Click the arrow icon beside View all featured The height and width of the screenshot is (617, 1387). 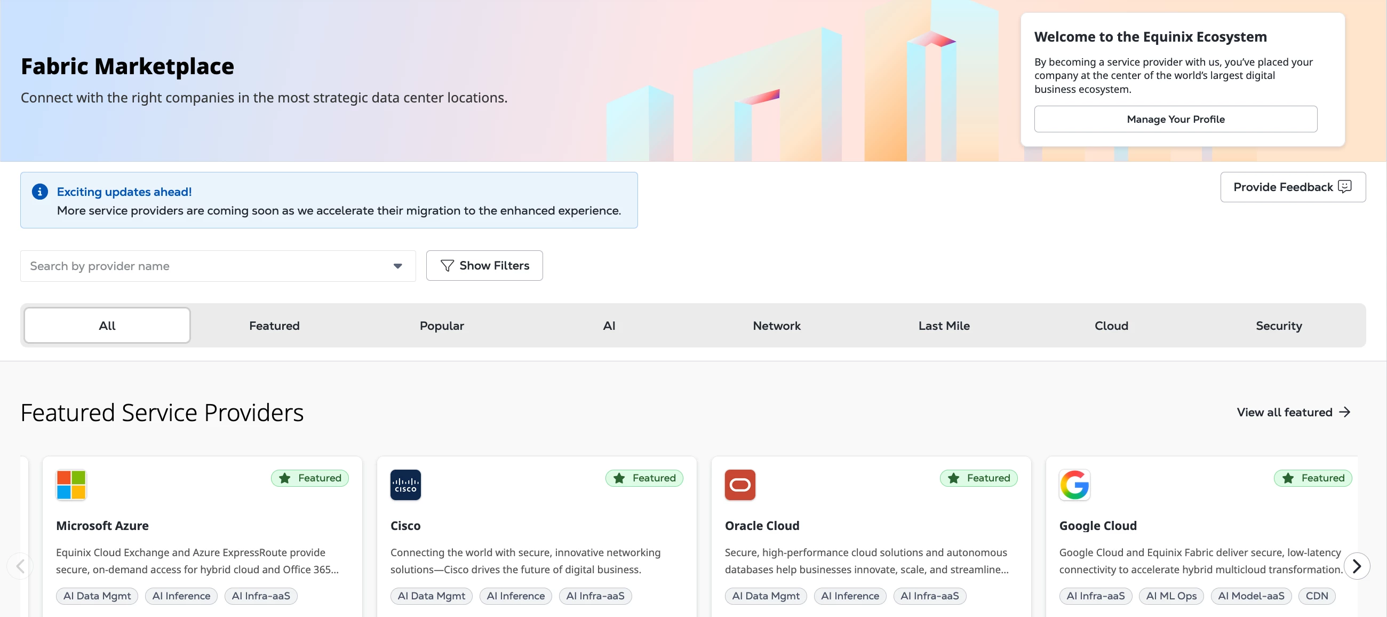click(x=1344, y=412)
